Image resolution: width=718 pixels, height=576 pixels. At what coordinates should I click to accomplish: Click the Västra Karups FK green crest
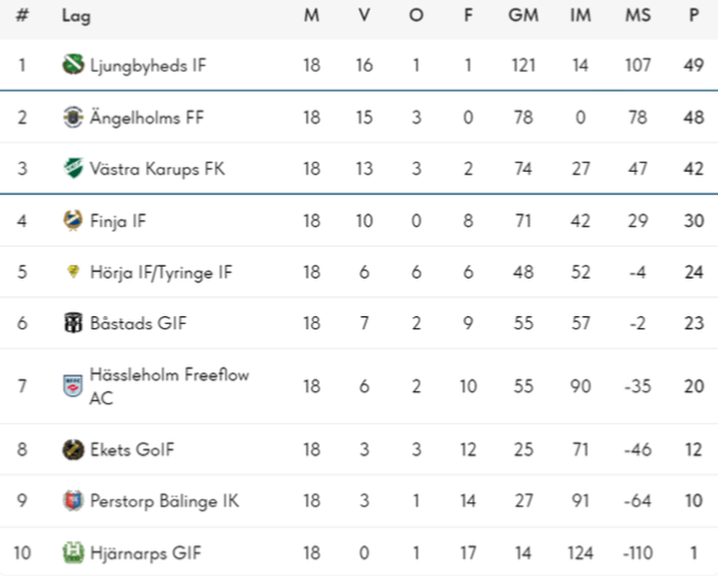(x=73, y=168)
